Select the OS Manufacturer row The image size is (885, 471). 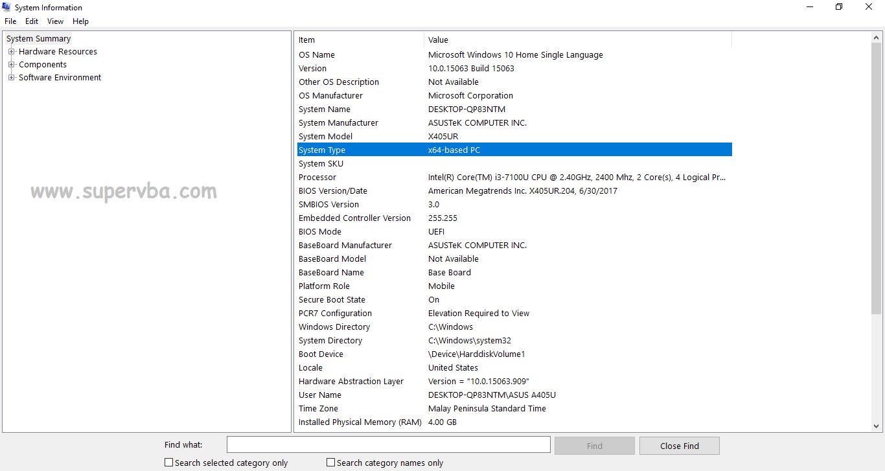tap(514, 96)
